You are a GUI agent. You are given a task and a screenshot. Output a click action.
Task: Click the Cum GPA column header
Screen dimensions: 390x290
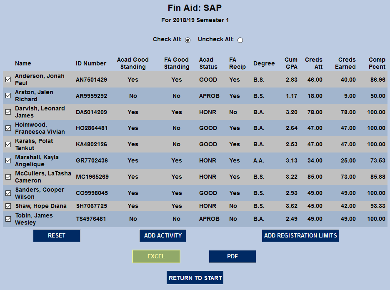click(x=291, y=63)
